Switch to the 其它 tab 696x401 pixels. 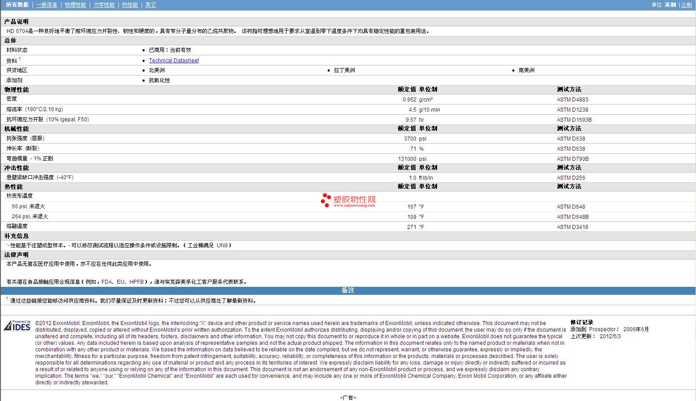150,5
